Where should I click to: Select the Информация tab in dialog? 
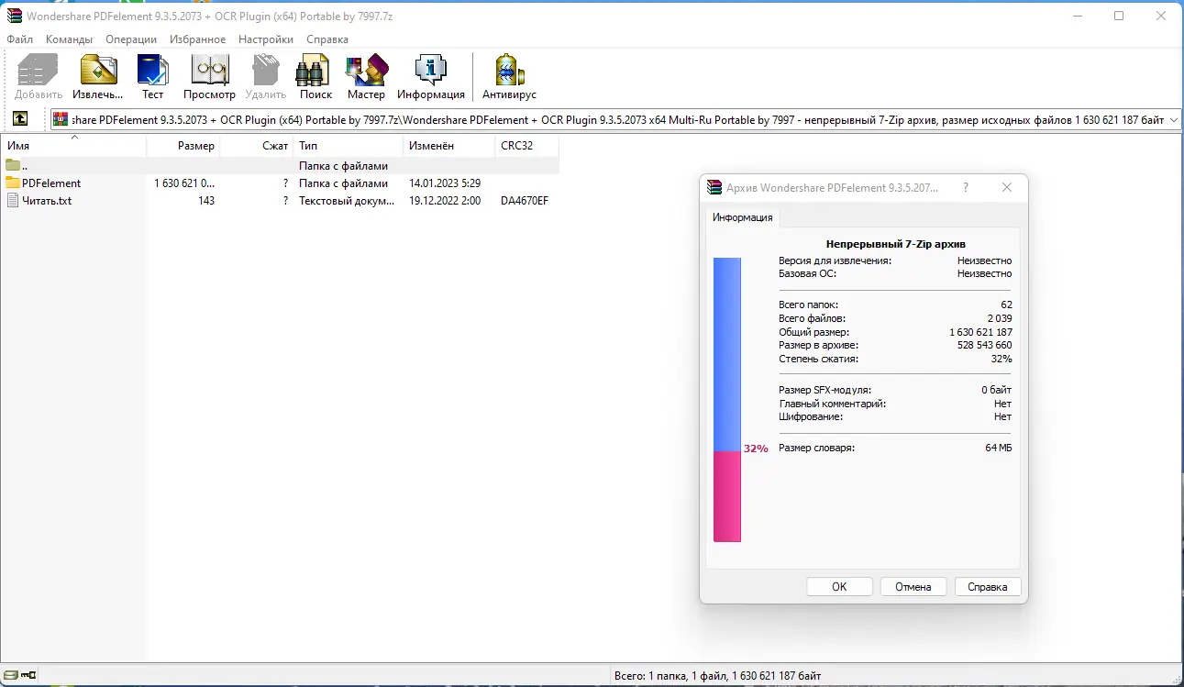(743, 217)
